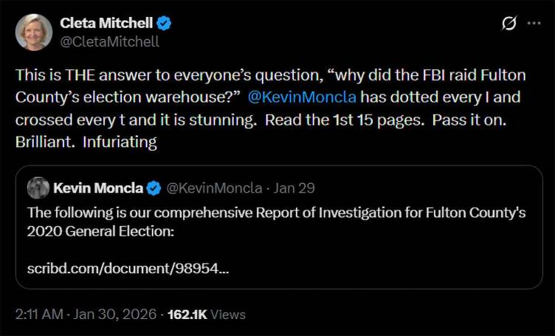This screenshot has height=336, width=555.
Task: Open the three-dot more options menu
Action: click(x=534, y=24)
